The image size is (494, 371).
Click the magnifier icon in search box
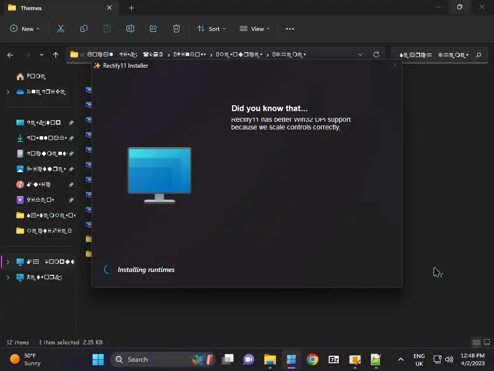click(479, 55)
